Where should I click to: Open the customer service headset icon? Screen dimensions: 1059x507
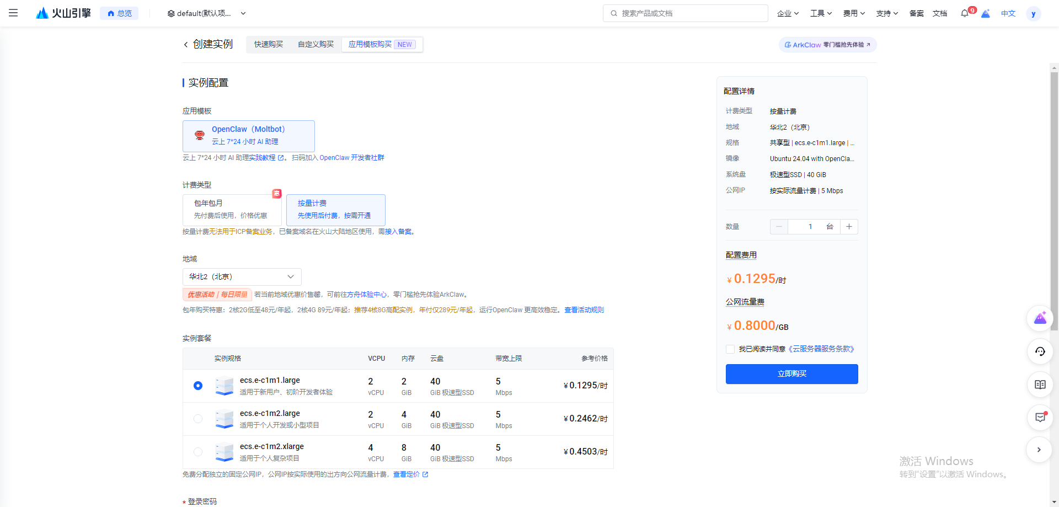tap(1040, 351)
